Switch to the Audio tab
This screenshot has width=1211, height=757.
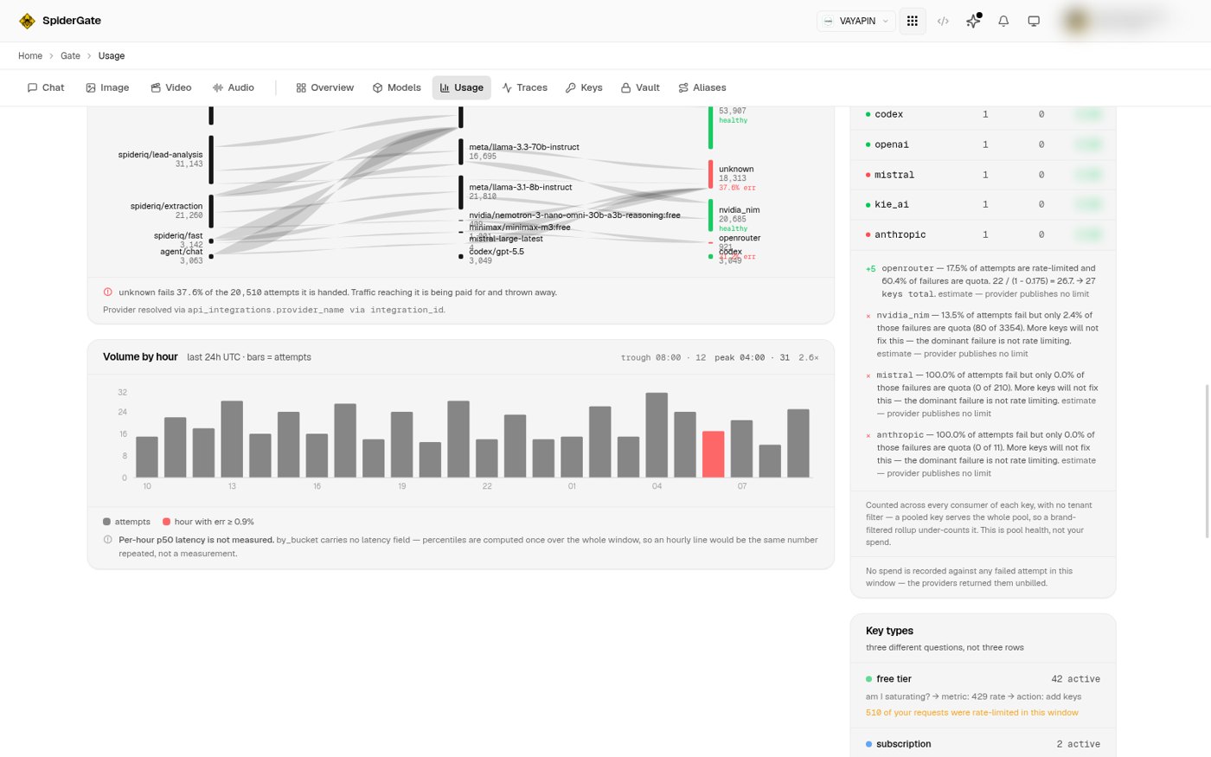tap(234, 87)
